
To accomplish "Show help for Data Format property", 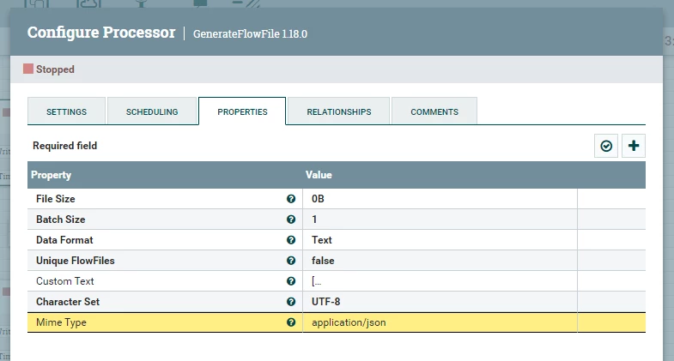I will [291, 240].
